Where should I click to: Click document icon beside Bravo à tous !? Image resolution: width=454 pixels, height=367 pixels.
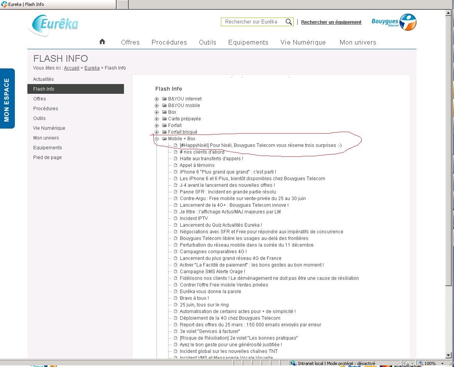(176, 298)
